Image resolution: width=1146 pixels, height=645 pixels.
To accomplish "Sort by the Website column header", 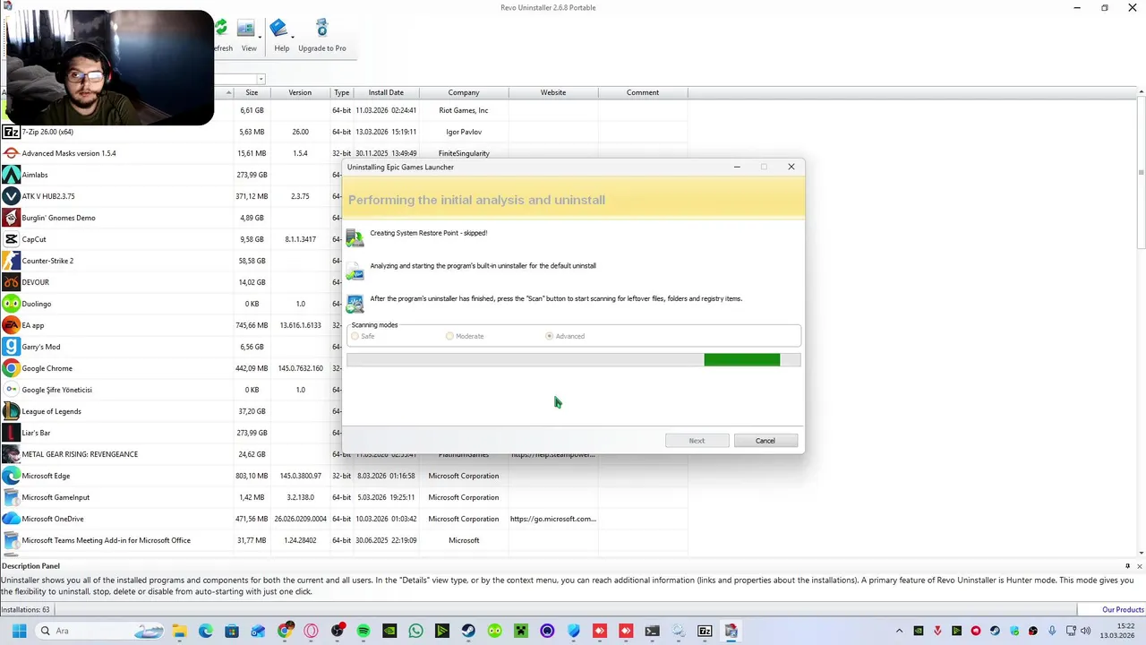I will 553,92.
